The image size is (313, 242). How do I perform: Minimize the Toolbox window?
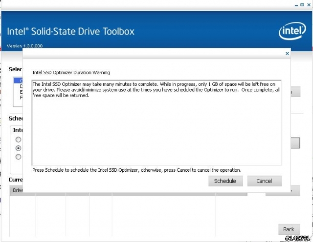(296, 5)
